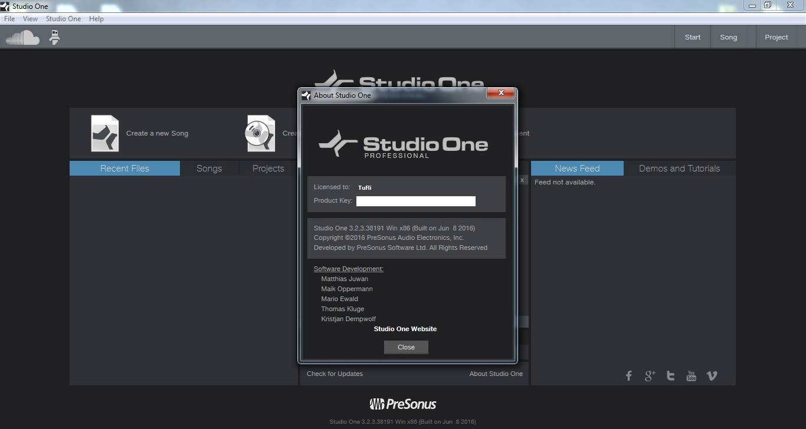
Task: Click the About dialog title bar icon
Action: pyautogui.click(x=306, y=95)
